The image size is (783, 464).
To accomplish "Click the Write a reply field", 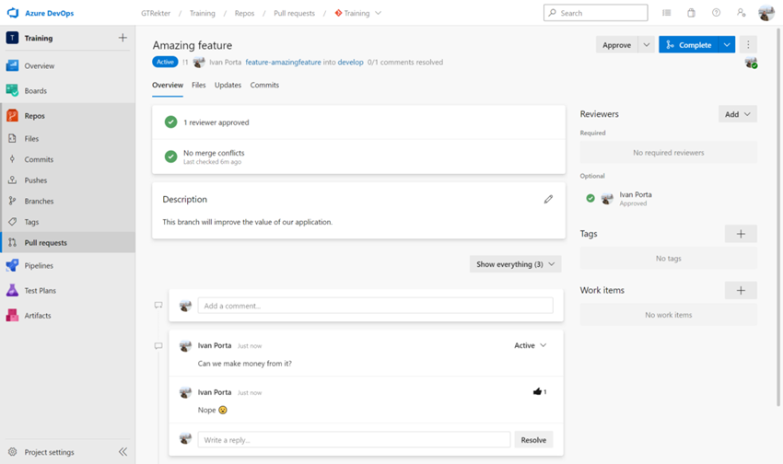I will [354, 440].
